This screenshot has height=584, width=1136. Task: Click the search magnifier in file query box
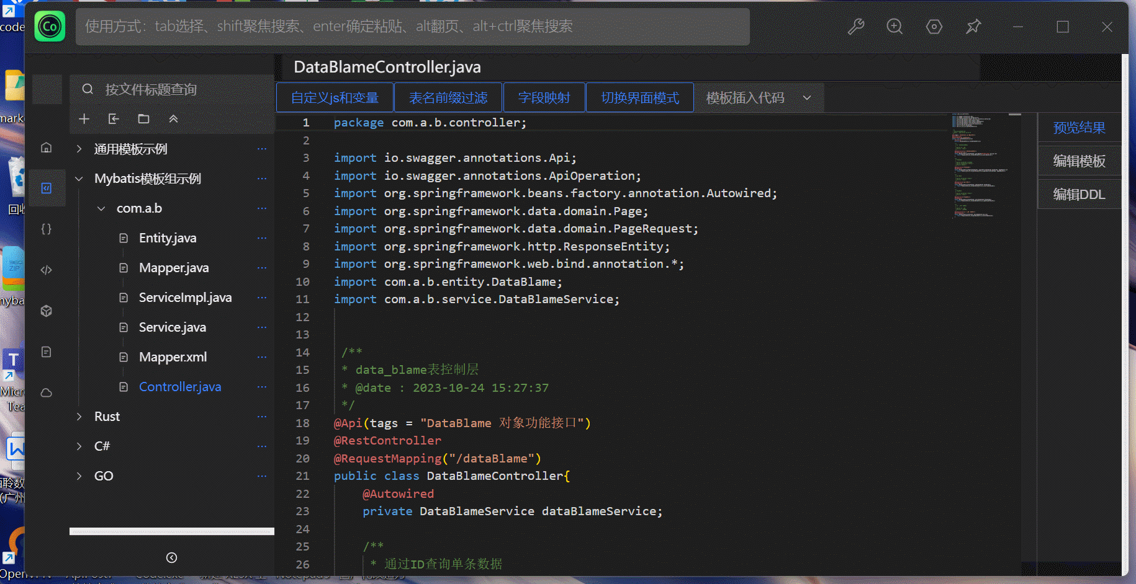tap(88, 89)
